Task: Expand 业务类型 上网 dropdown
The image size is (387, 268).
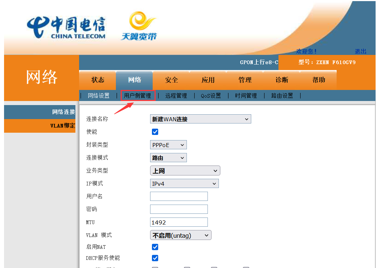Action: [x=185, y=171]
